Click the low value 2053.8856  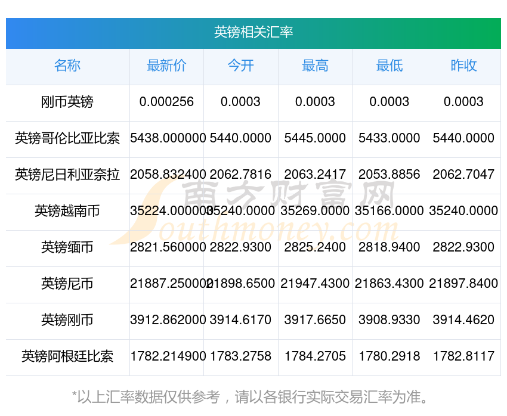(389, 175)
